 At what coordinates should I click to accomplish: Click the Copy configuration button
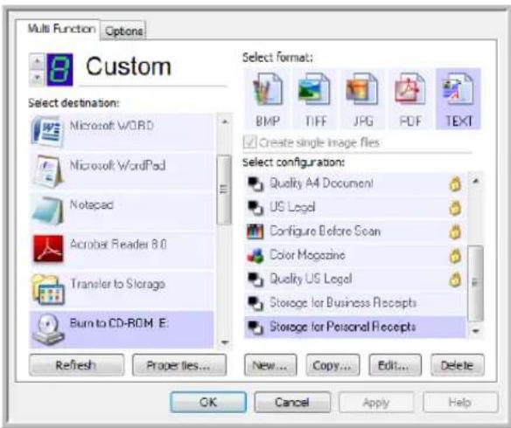click(x=332, y=365)
